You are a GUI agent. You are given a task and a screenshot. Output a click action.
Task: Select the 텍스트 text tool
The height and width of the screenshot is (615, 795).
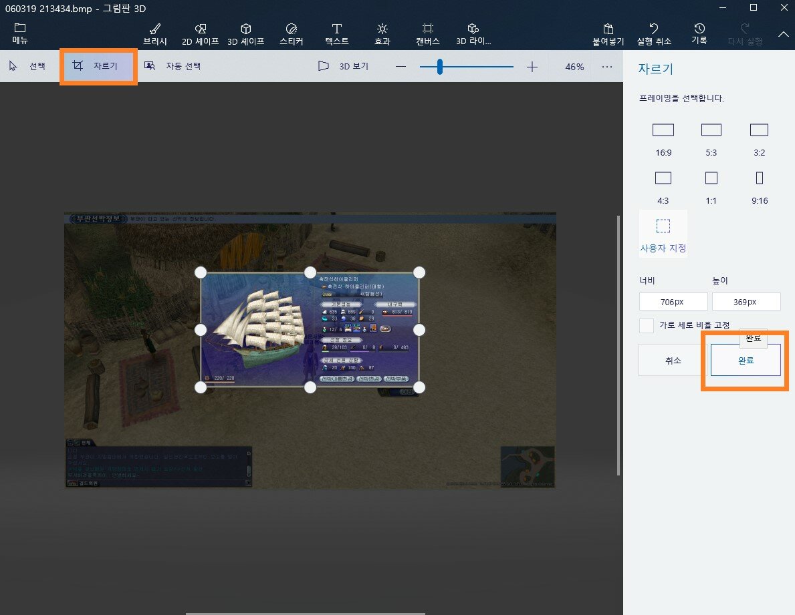pyautogui.click(x=337, y=34)
